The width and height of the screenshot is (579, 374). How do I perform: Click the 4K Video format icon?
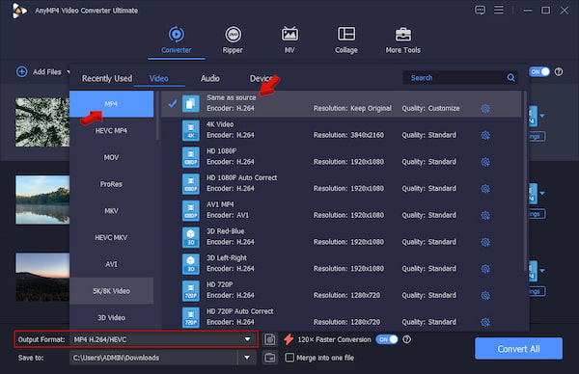pos(190,130)
